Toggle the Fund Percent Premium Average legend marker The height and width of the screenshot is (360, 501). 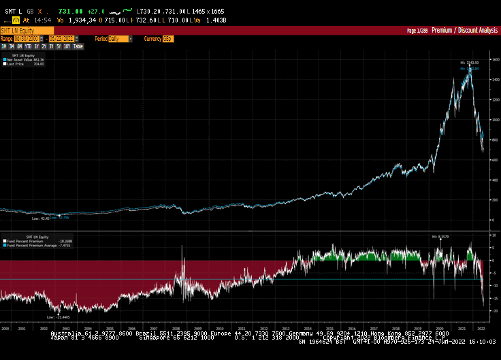[x=4, y=245]
